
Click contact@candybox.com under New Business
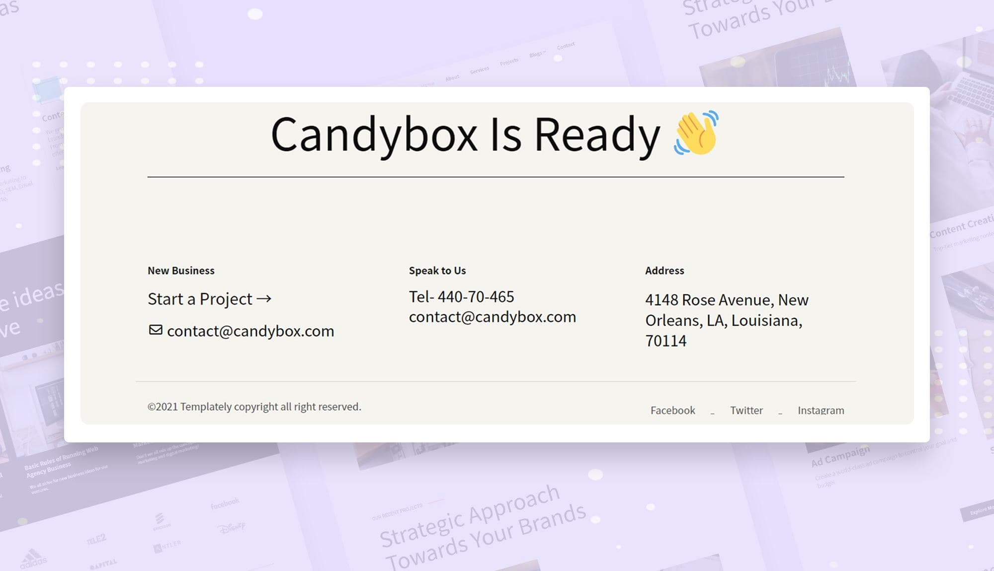(x=250, y=331)
